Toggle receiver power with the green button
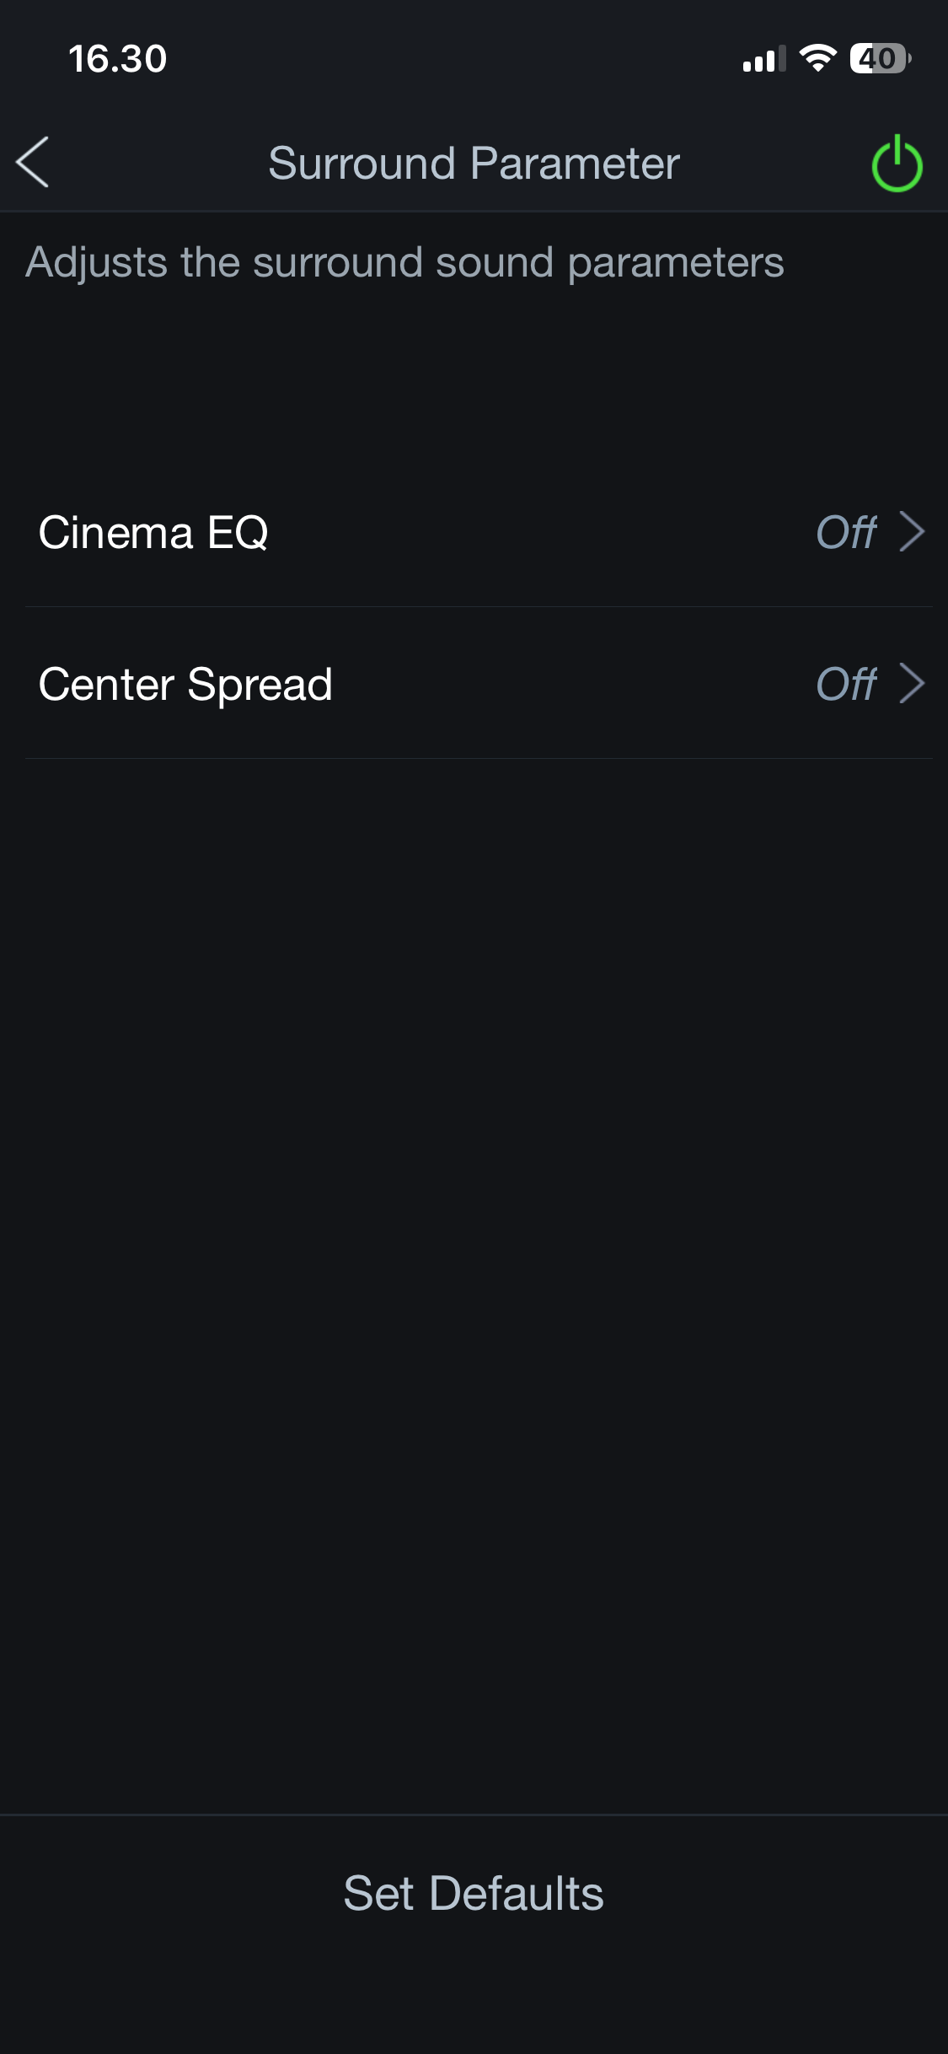Viewport: 948px width, 2054px height. [897, 164]
